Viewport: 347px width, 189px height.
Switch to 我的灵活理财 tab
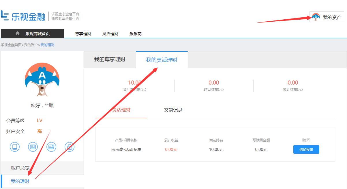point(162,60)
